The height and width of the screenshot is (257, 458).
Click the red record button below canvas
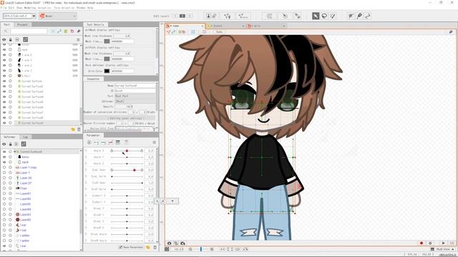(422, 243)
